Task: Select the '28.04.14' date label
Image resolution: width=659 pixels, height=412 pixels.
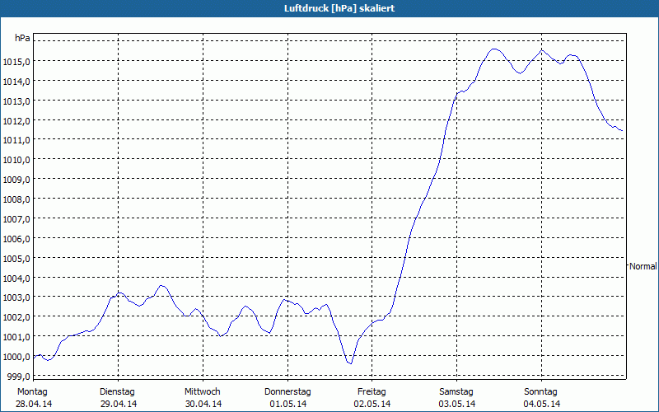Action: click(x=34, y=404)
